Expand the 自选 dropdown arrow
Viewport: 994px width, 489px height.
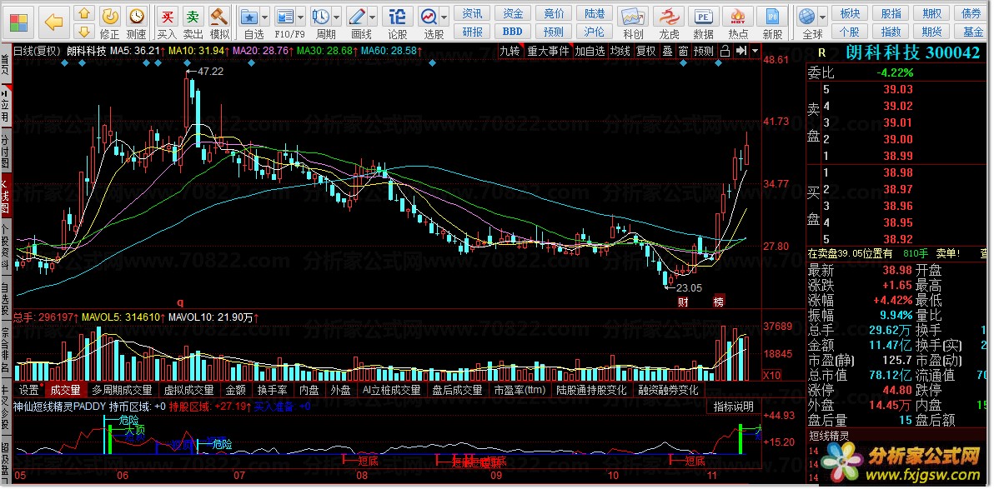click(265, 17)
